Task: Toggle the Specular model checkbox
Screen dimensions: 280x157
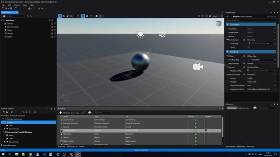Action: coord(244,75)
